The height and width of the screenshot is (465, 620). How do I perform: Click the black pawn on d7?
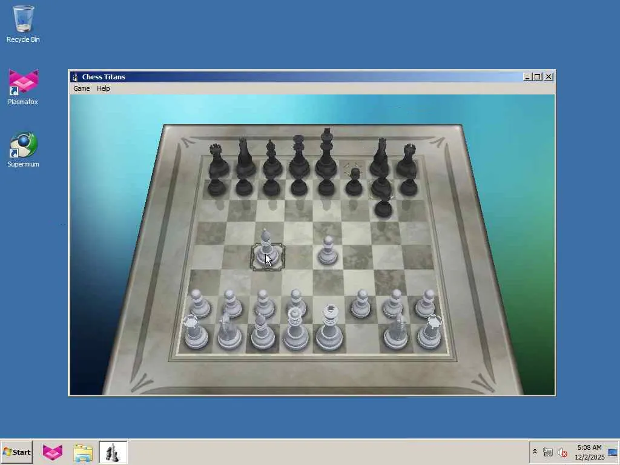(299, 186)
